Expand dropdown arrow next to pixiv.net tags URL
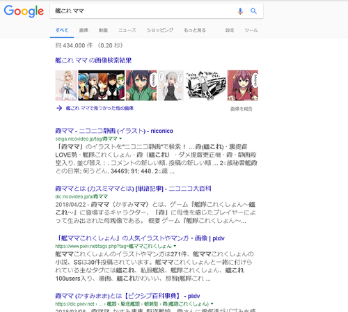The width and height of the screenshot is (348, 312). 175,246
